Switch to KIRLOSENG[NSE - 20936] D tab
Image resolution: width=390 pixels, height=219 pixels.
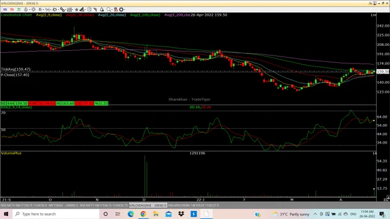pyautogui.click(x=148, y=205)
